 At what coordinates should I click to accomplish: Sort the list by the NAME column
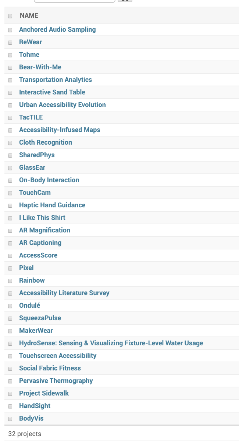29,15
